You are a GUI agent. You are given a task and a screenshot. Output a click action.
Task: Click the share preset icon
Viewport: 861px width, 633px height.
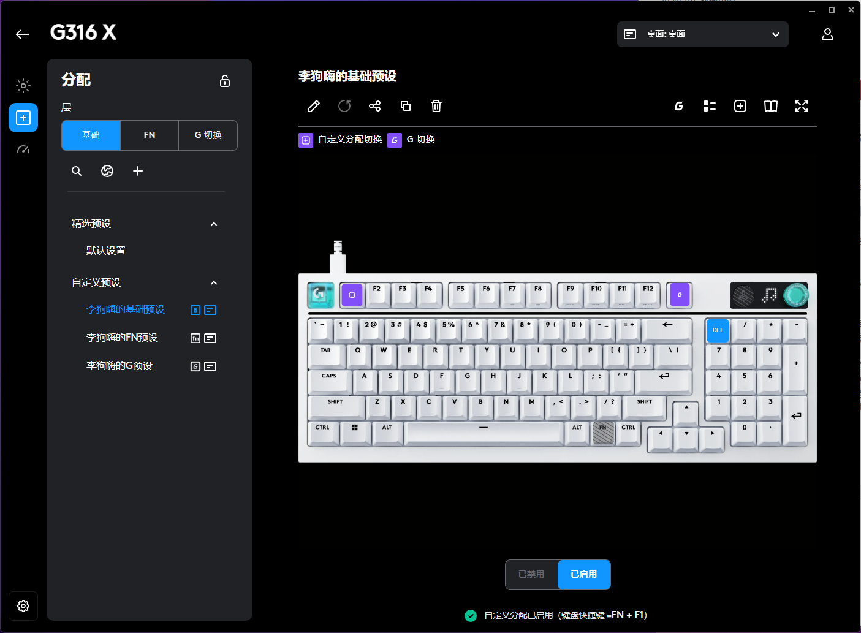[374, 106]
